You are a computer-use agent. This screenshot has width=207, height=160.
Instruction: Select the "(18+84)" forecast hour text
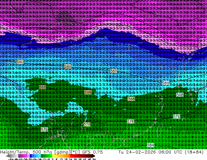[x=194, y=152]
